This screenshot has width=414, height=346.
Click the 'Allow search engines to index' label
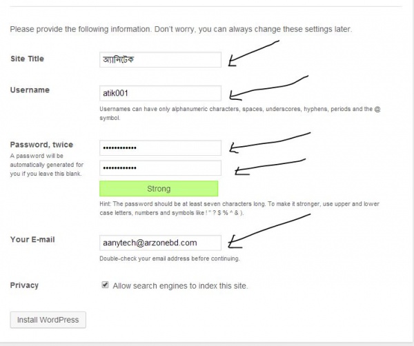[x=179, y=285]
